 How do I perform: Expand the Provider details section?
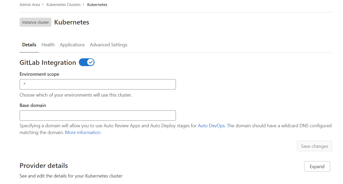317,167
